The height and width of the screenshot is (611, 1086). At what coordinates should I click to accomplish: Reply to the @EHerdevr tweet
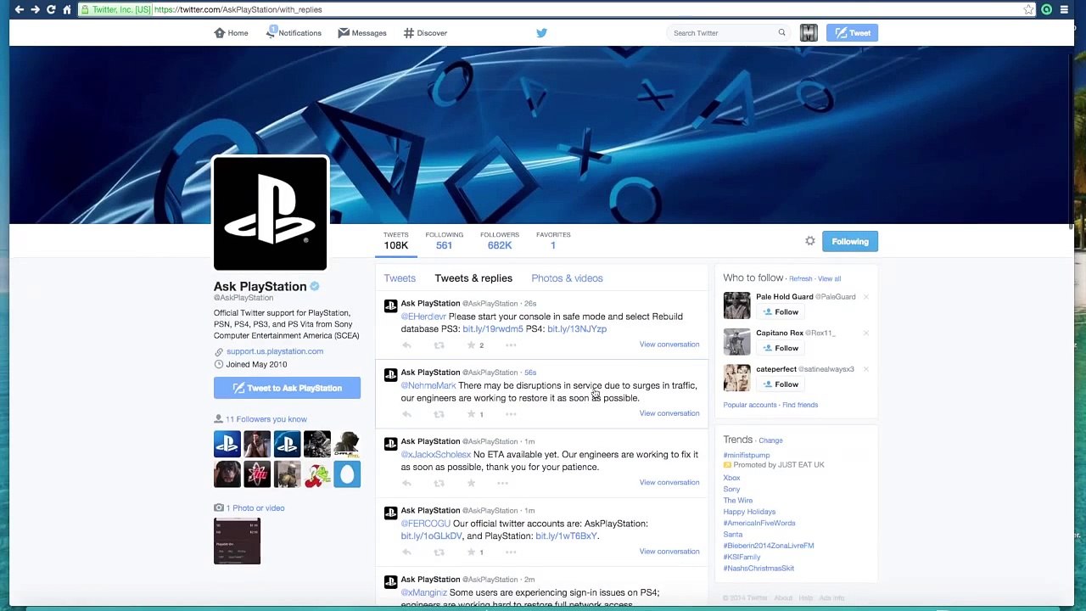pyautogui.click(x=406, y=345)
